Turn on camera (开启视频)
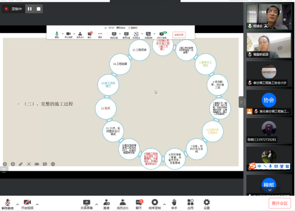Image resolution: width=295 pixels, height=211 pixels. (x=27, y=204)
